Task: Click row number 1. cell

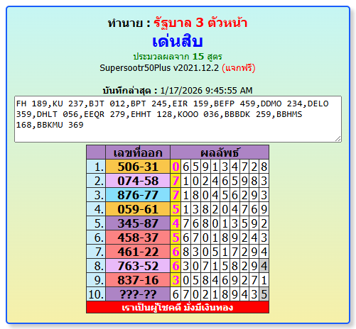Action: [96, 167]
